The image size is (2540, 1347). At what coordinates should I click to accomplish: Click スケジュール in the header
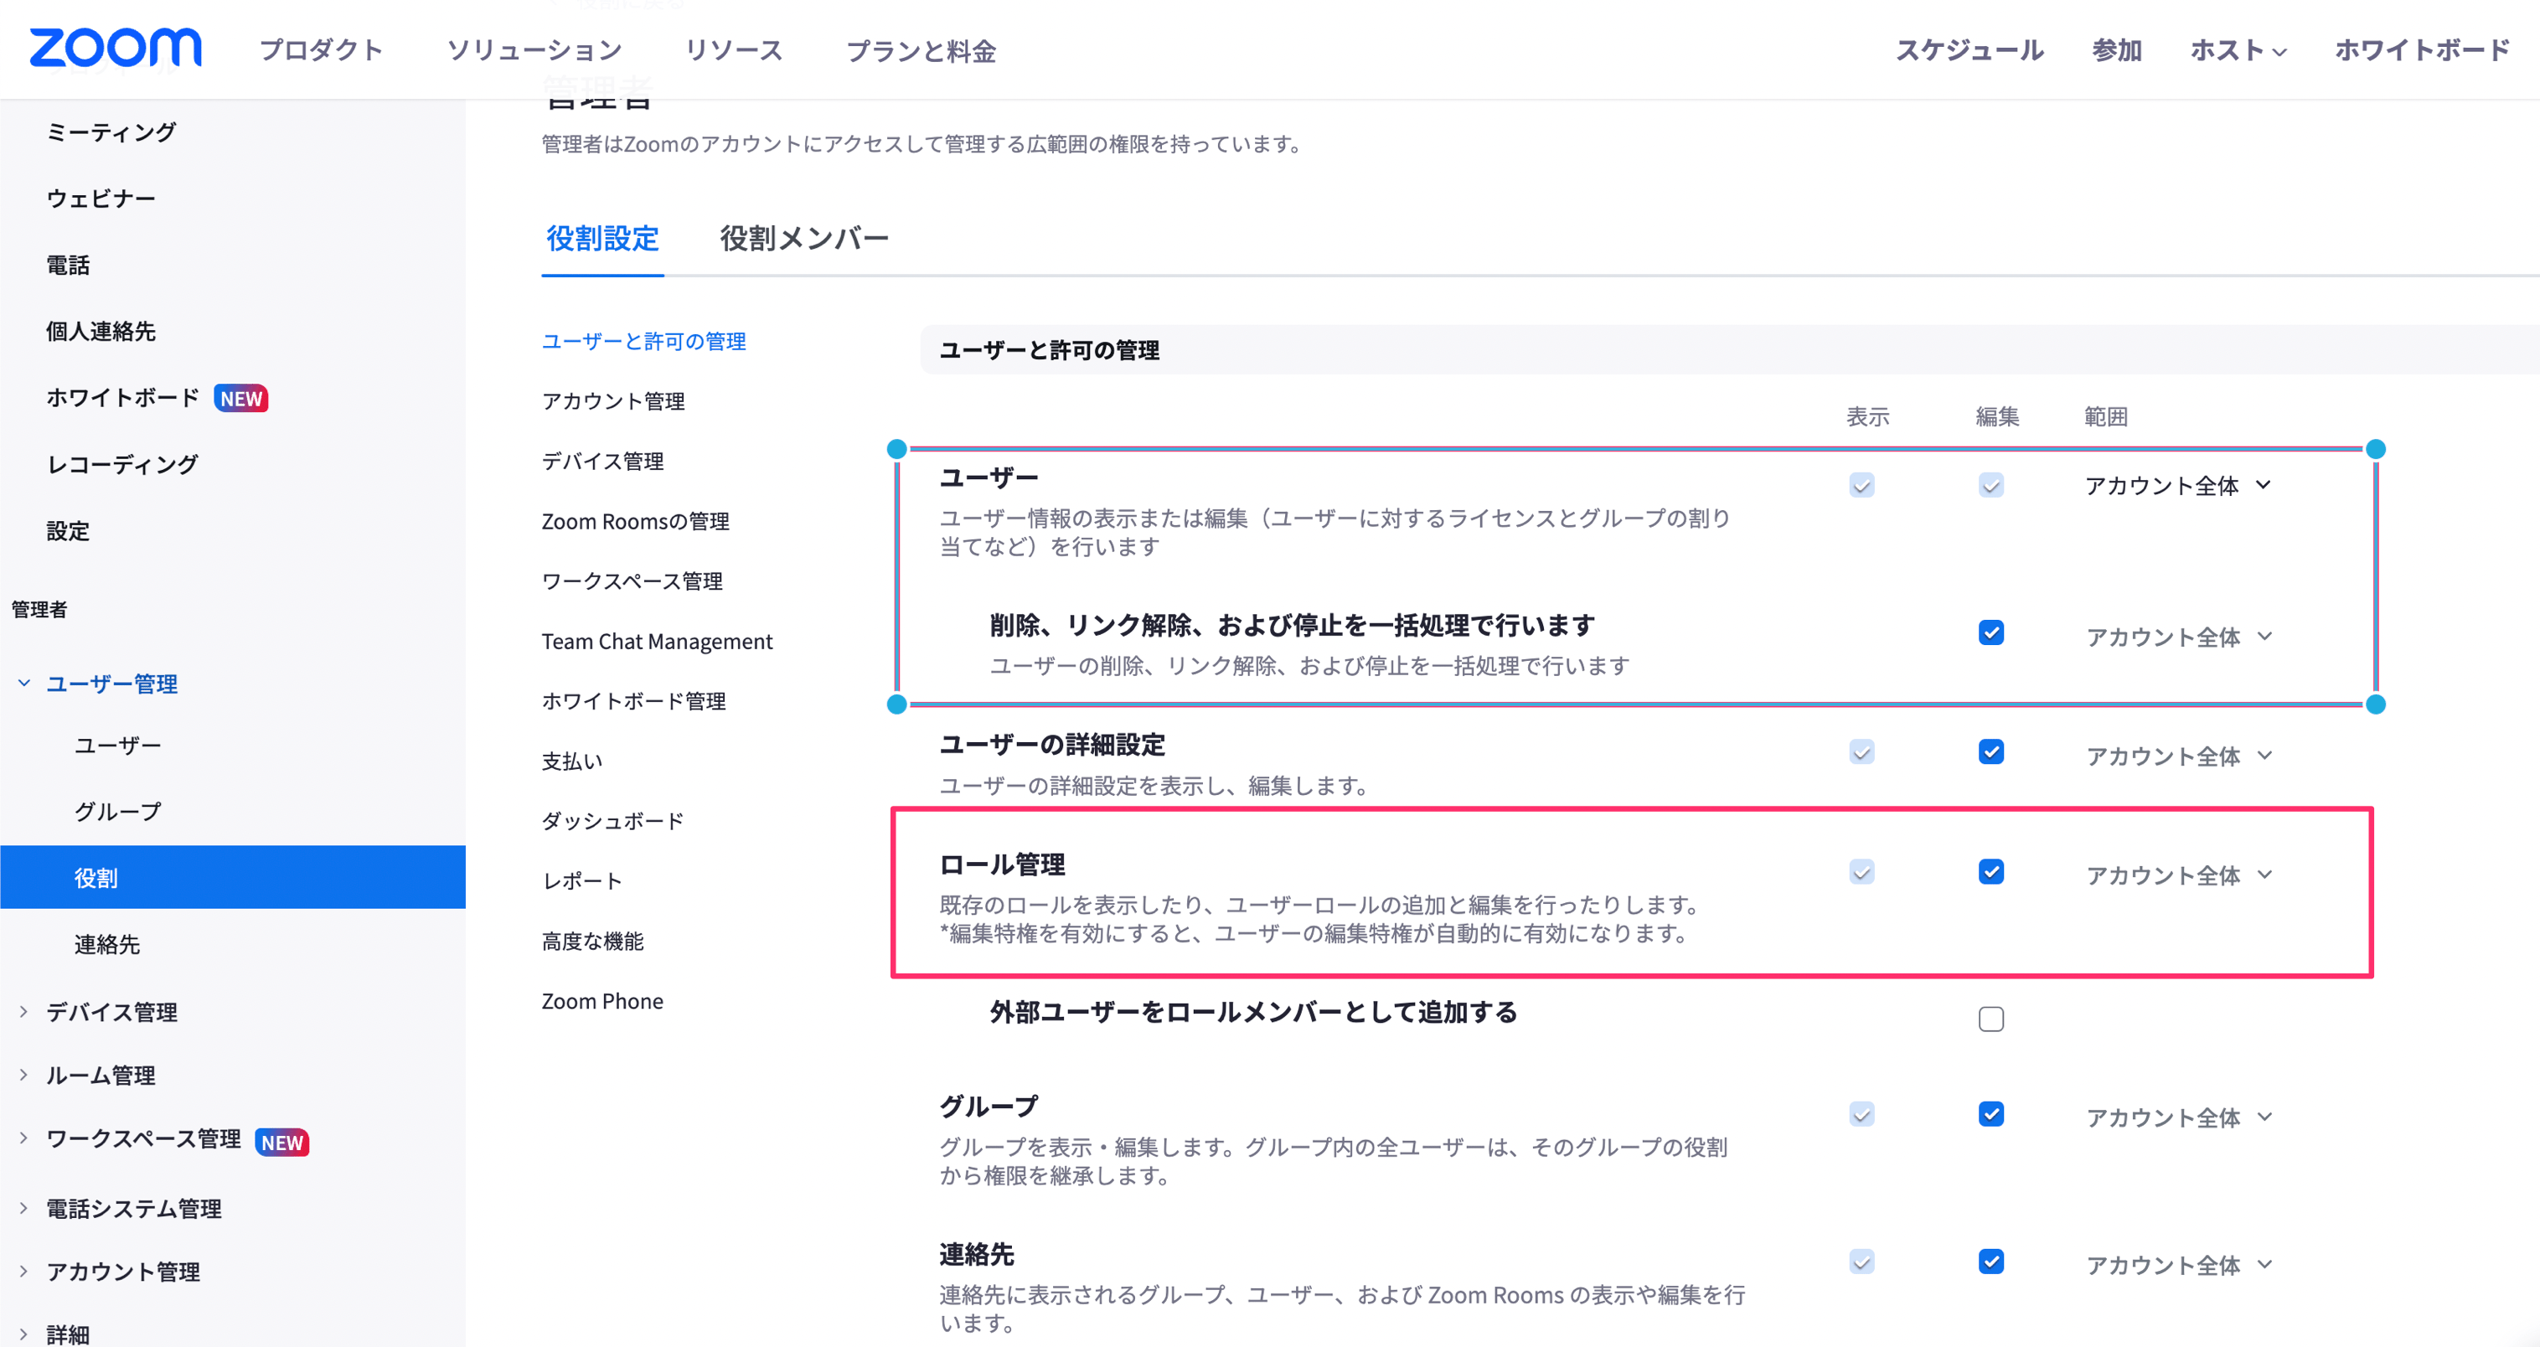tap(1970, 50)
